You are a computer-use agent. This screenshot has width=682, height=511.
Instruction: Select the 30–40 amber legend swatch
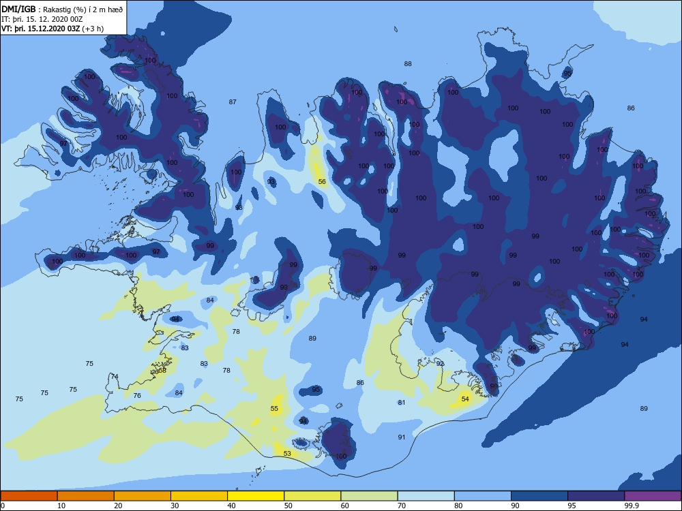[199, 496]
